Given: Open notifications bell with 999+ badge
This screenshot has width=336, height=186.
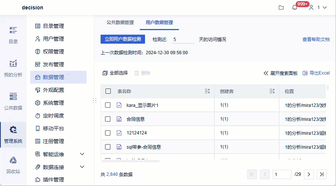Looking at the screenshot, I should 295,8.
